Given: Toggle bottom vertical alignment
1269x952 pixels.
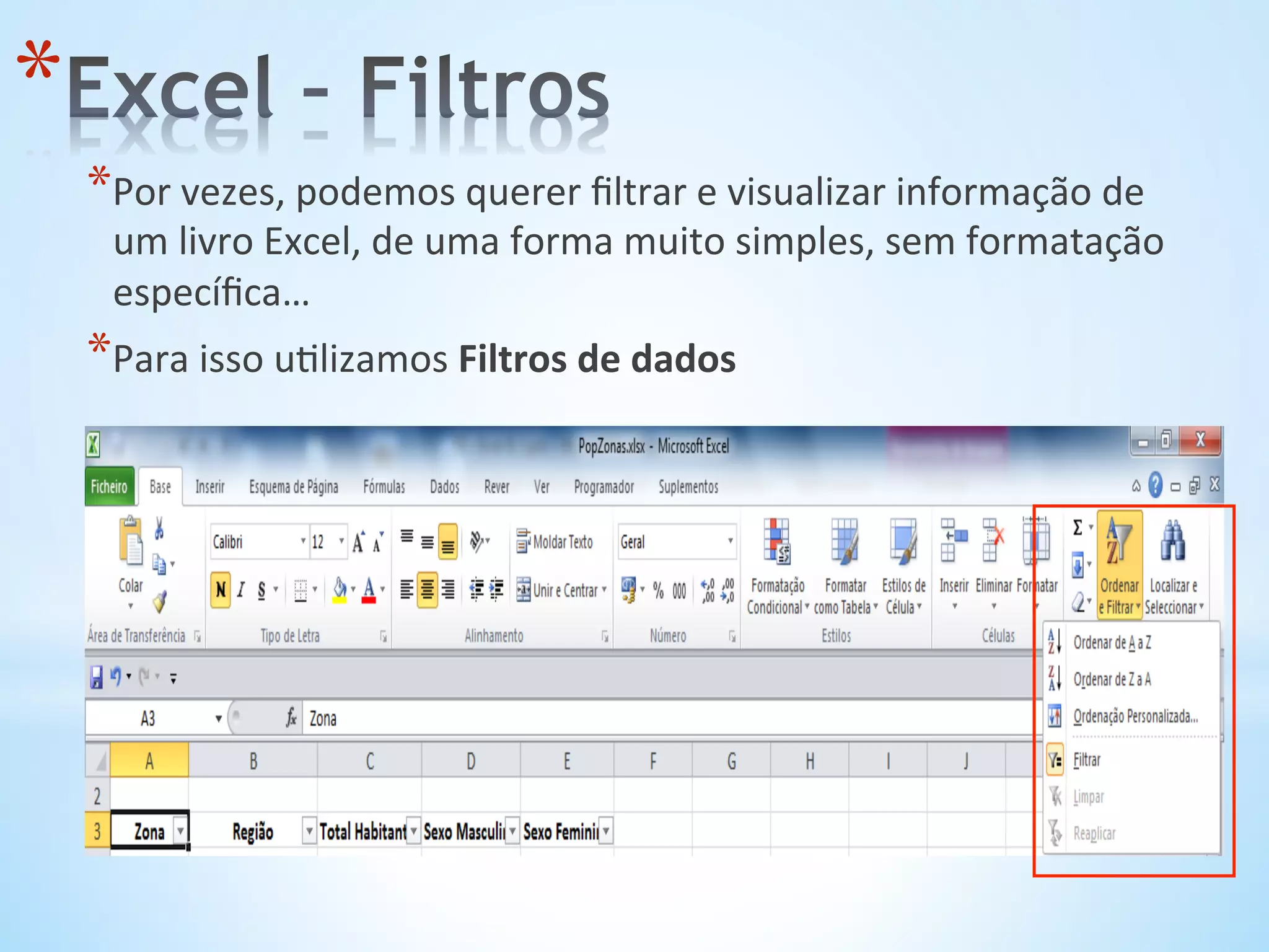Looking at the screenshot, I should [448, 542].
